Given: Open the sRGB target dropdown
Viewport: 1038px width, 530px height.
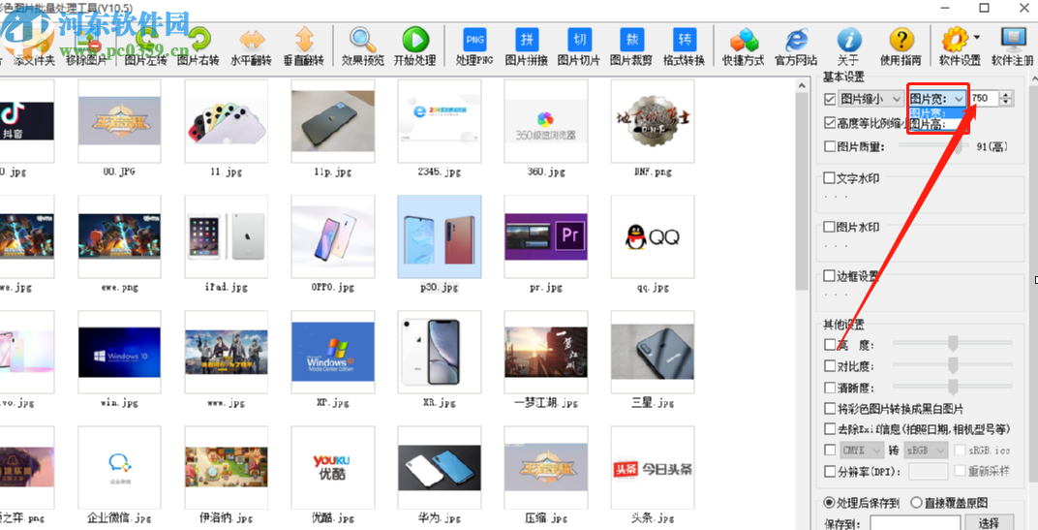Looking at the screenshot, I should point(926,451).
